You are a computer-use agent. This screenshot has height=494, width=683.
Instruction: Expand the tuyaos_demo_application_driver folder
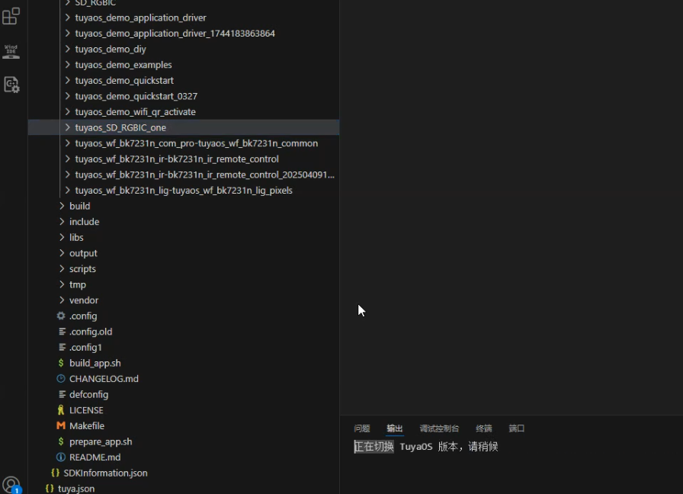[x=68, y=18]
